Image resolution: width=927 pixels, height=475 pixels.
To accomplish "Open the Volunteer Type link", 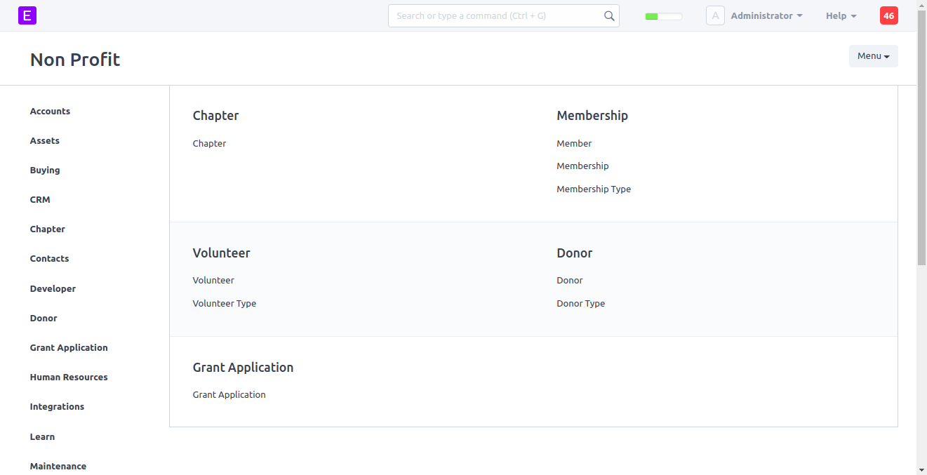I will pyautogui.click(x=225, y=304).
